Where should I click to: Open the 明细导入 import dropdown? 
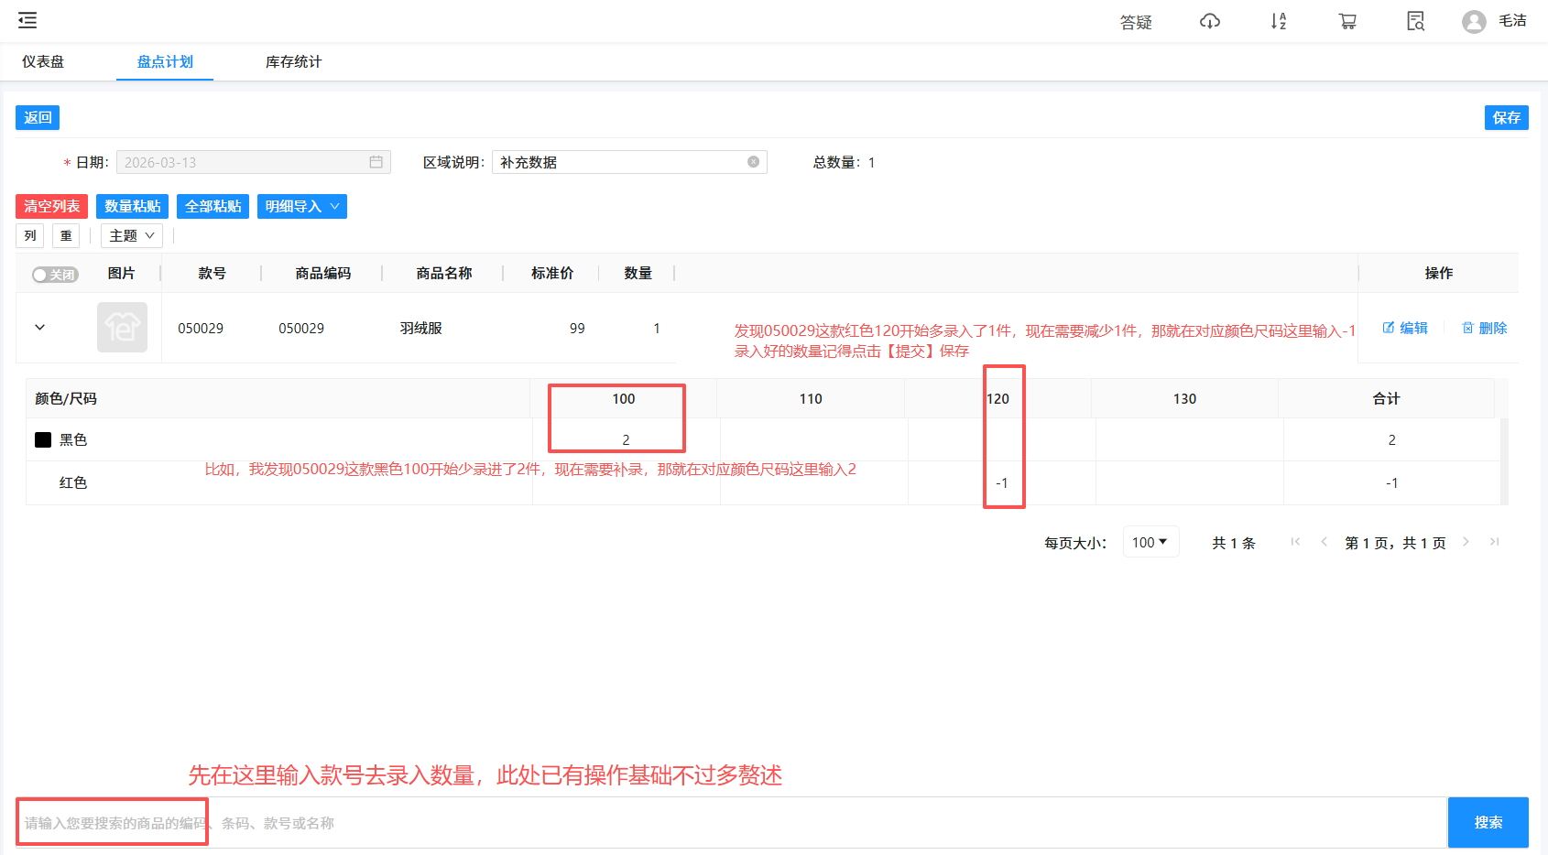(x=301, y=206)
